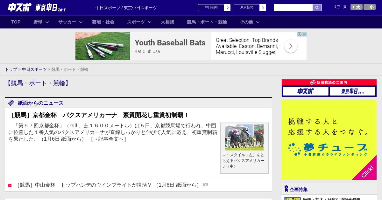Click the search magnifier button

click(317, 8)
